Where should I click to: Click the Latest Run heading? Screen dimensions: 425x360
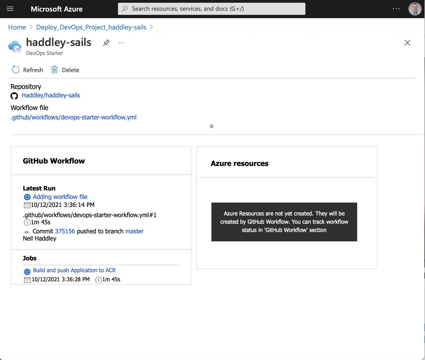click(x=39, y=188)
